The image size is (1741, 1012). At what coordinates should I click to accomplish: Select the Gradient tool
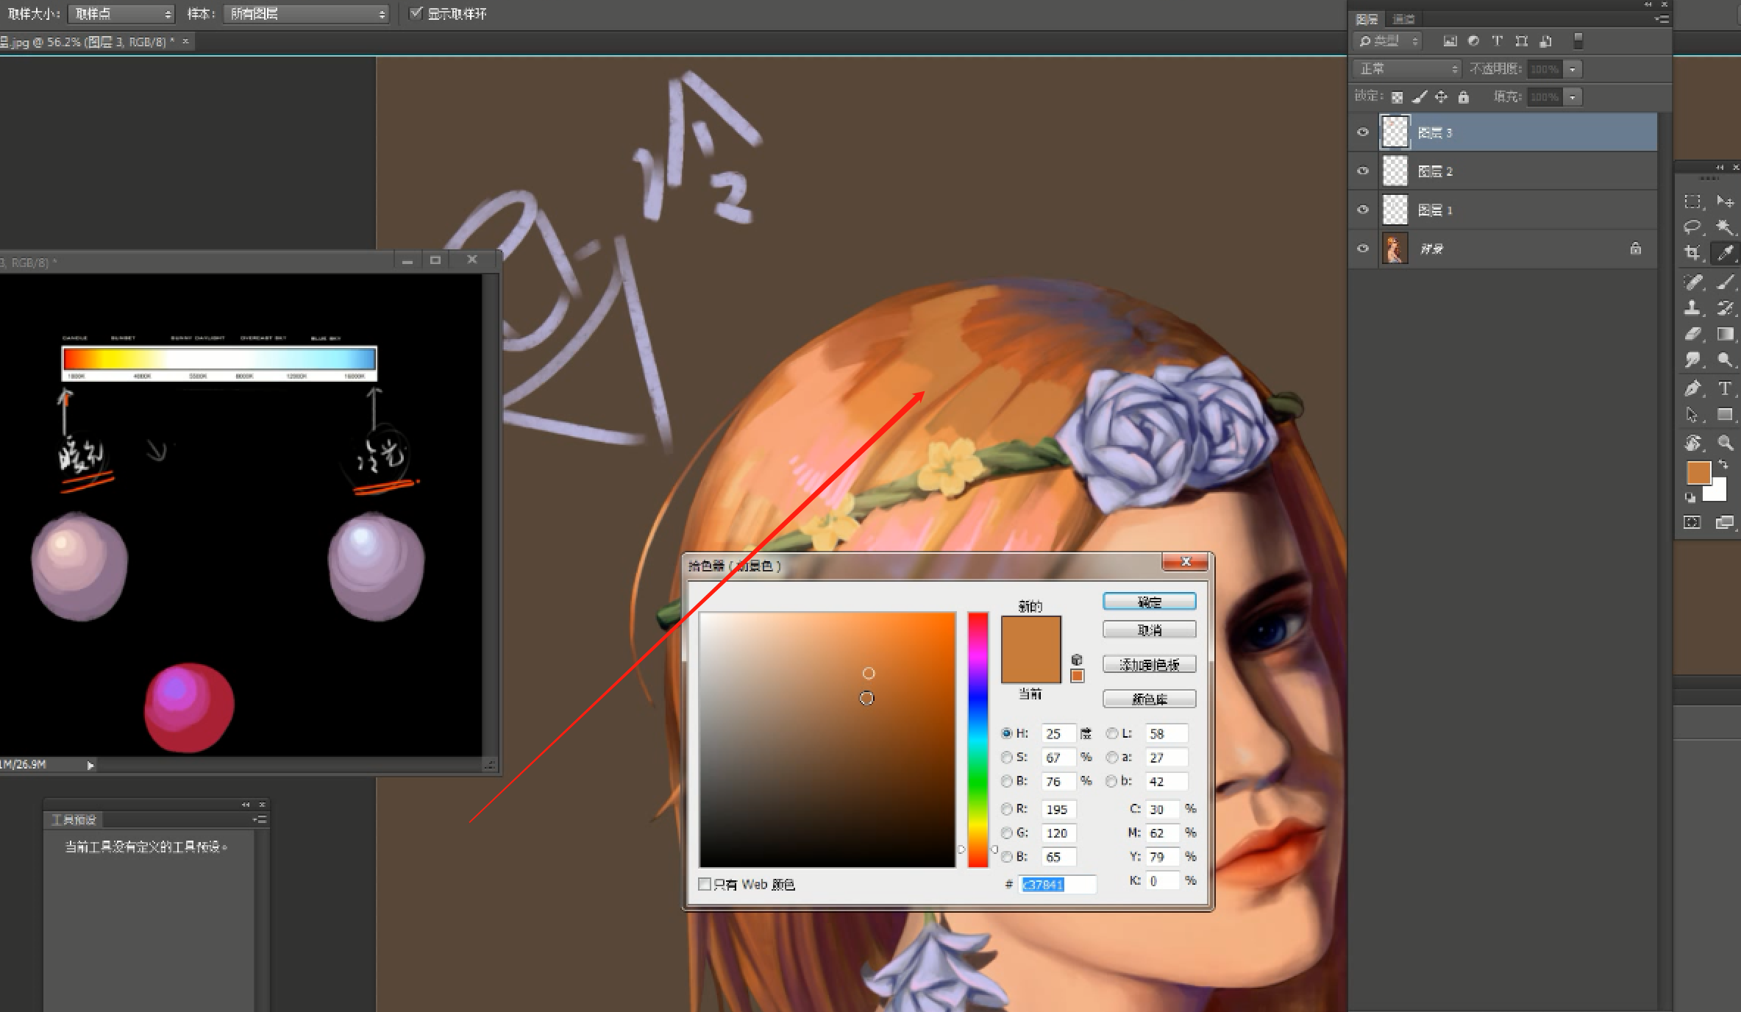[1725, 334]
